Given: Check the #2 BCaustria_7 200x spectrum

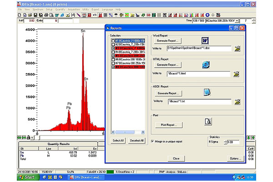Looking at the screenshot, I should [112, 44].
